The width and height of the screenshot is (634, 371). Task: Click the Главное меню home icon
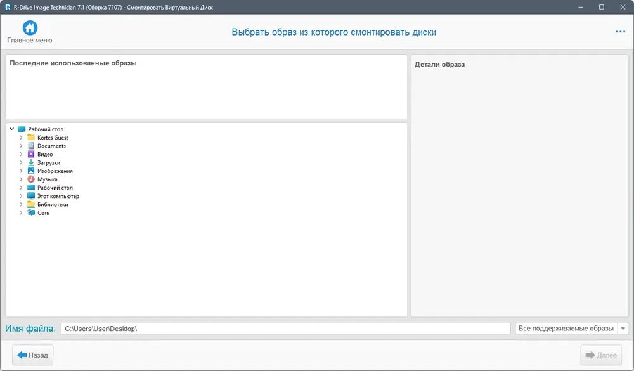point(30,28)
